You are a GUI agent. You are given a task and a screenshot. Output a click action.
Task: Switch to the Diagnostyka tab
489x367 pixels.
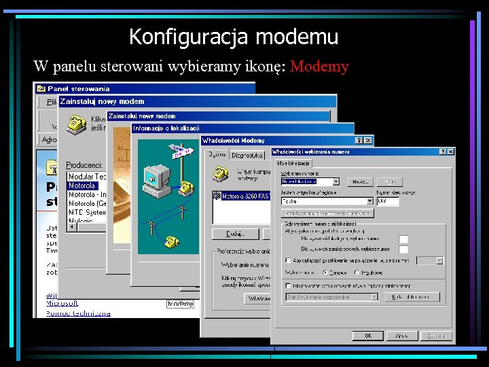click(x=247, y=155)
